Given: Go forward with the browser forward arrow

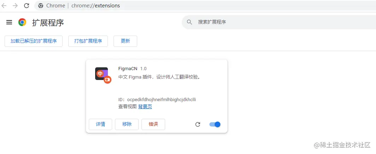Looking at the screenshot, I should tap(15, 6).
